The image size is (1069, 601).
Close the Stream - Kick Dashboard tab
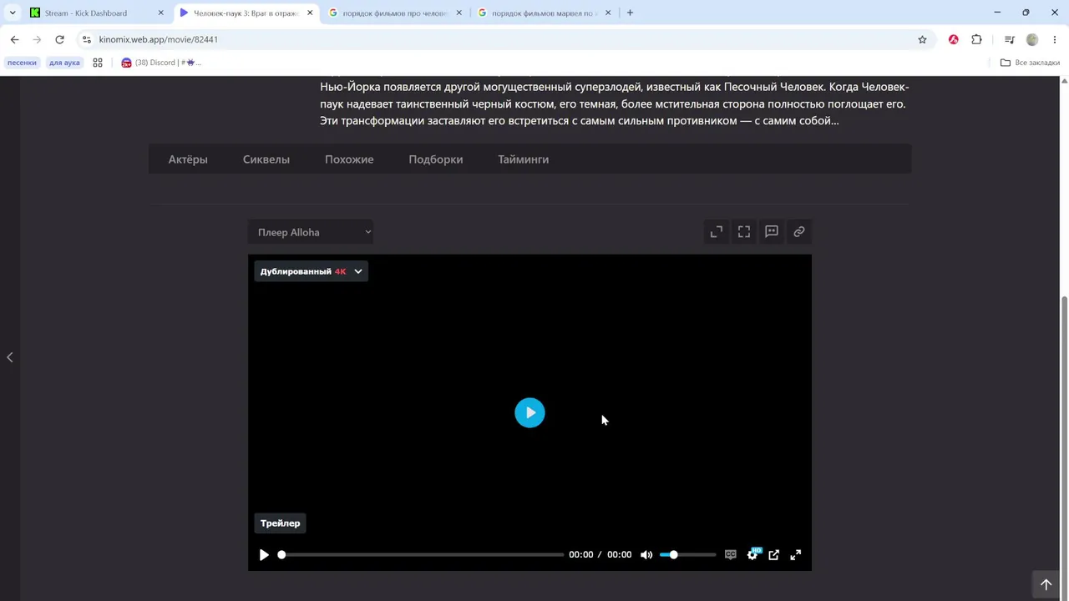click(161, 13)
